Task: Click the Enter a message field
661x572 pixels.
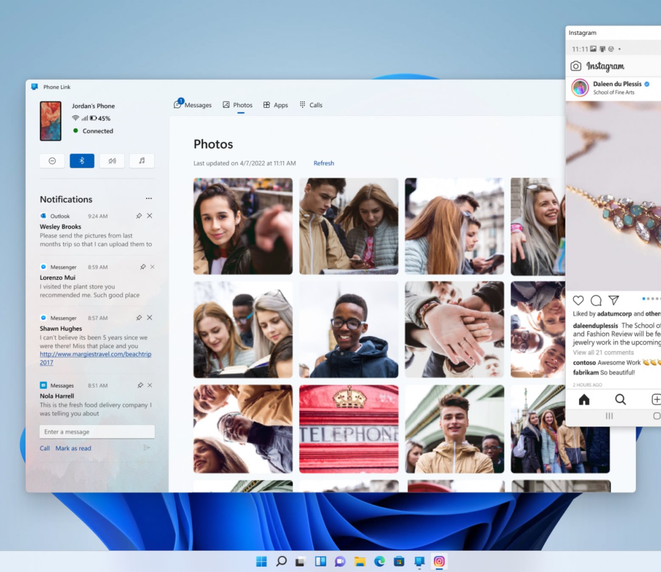Action: (97, 432)
